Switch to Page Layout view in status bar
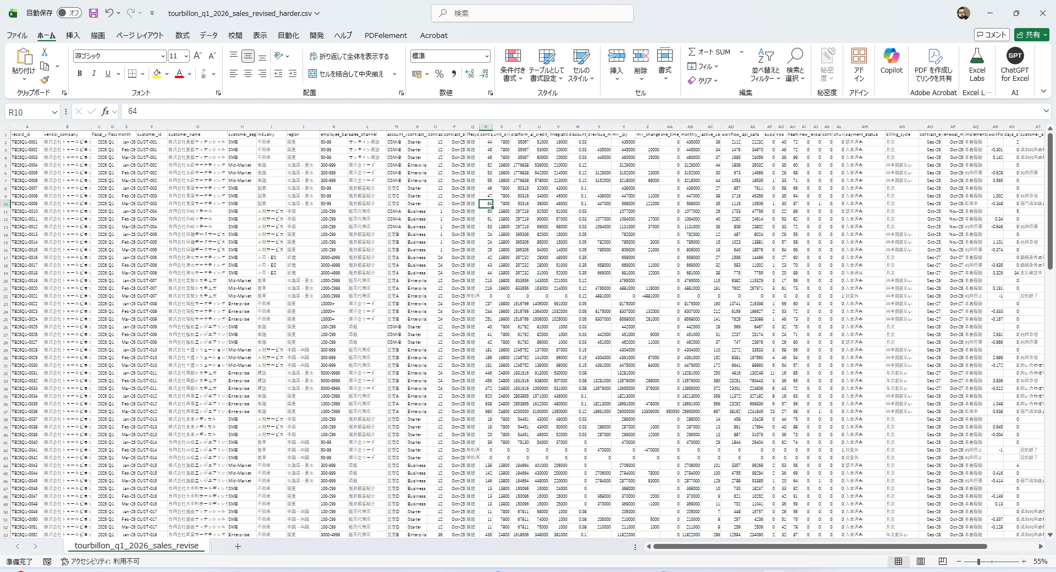Viewport: 1056px width, 572px height. point(920,562)
